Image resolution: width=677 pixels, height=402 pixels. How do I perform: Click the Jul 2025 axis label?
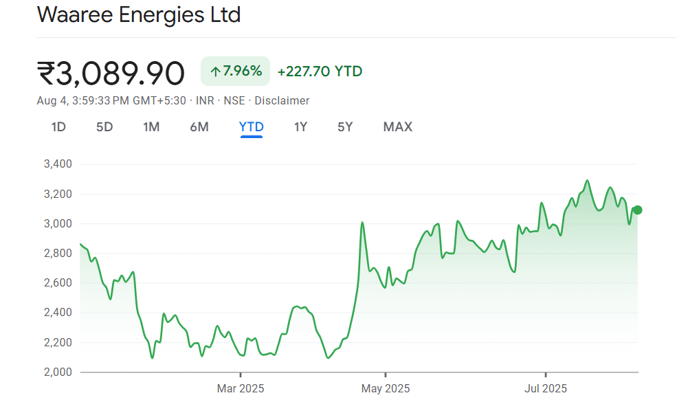(x=545, y=389)
